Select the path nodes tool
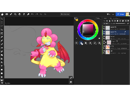Viewport: 130px width, 97px height. [x=2, y=33]
